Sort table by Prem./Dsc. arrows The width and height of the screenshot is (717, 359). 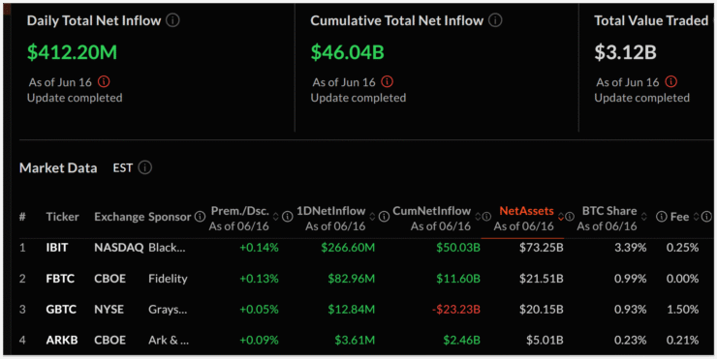tap(276, 217)
